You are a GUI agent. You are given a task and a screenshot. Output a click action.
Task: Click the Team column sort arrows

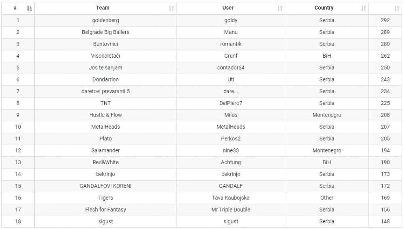coord(171,8)
